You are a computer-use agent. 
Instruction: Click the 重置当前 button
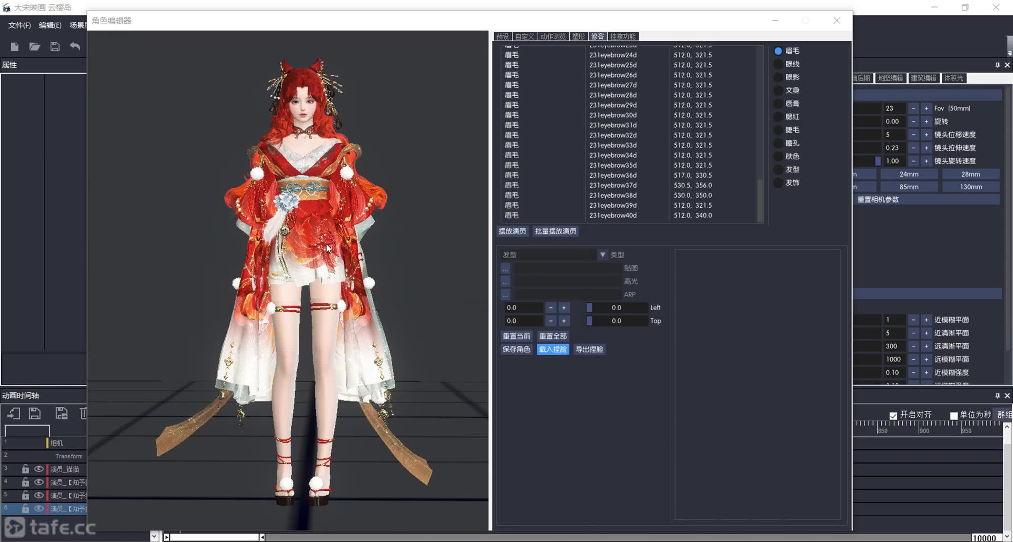pyautogui.click(x=516, y=336)
